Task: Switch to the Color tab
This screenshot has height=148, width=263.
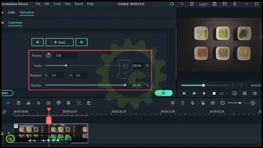Action: click(12, 12)
